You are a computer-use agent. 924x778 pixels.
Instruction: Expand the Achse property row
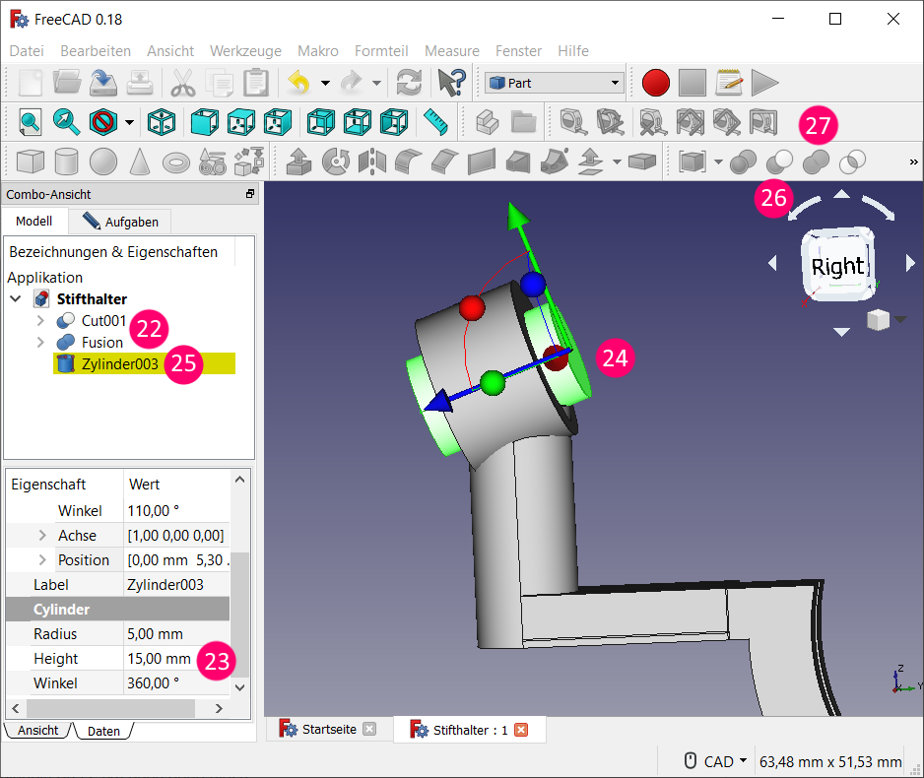(42, 536)
